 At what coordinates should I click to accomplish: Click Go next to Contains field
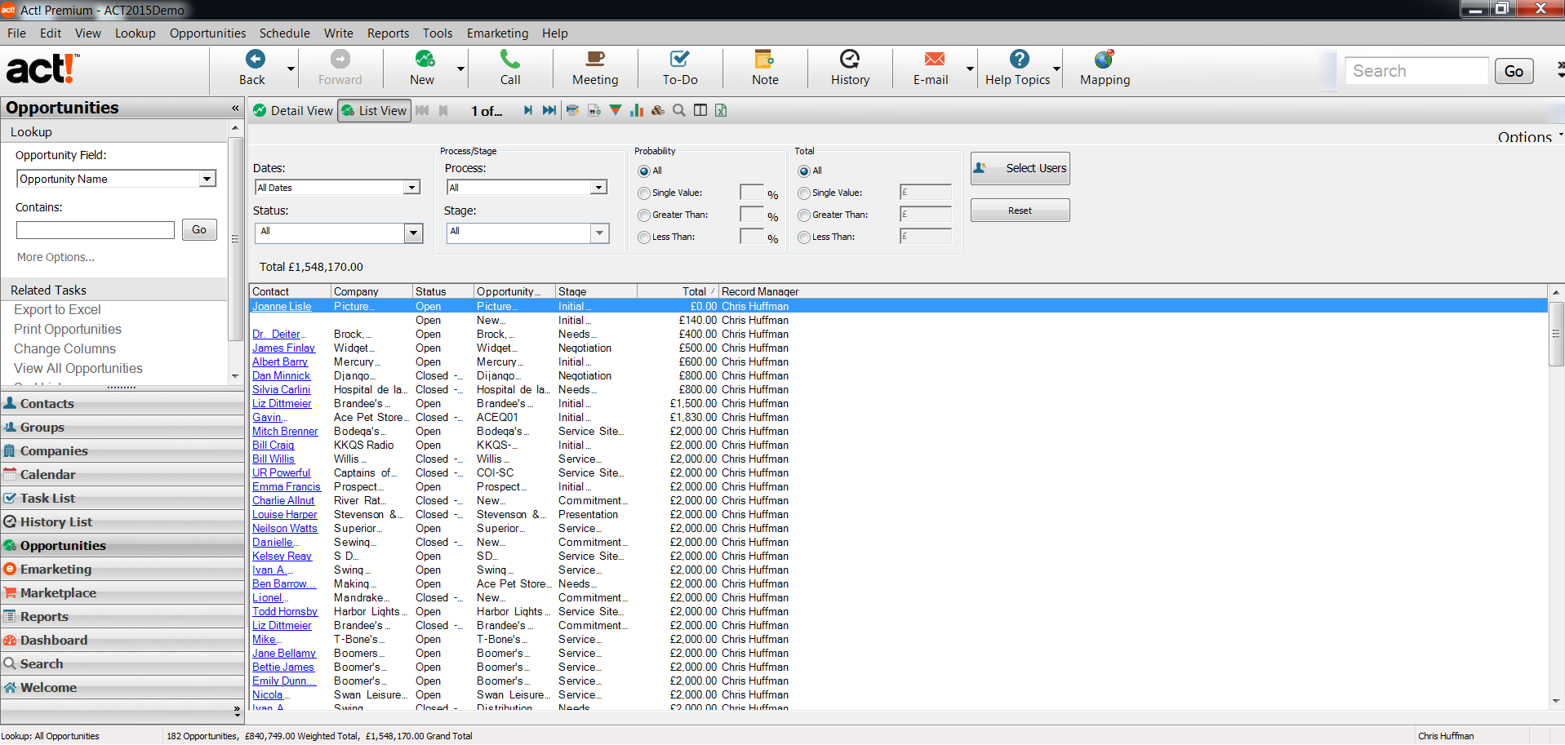tap(199, 230)
